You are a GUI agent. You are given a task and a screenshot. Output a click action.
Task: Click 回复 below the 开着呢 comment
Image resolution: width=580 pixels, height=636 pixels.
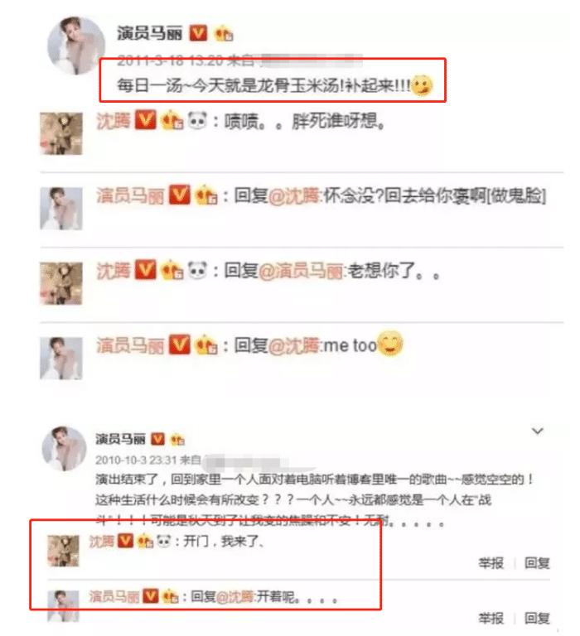pyautogui.click(x=537, y=618)
